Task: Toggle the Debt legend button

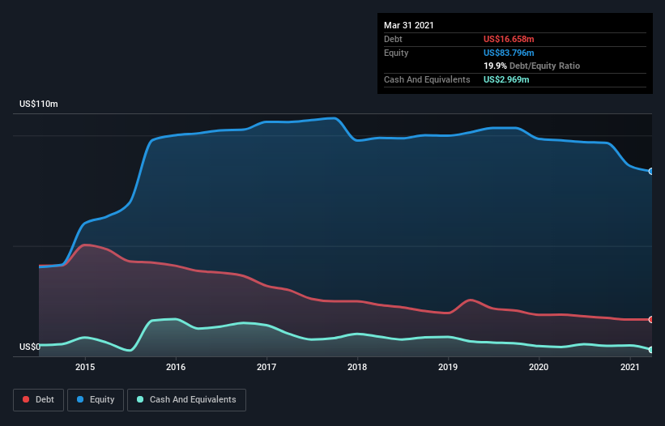Action: coord(39,400)
